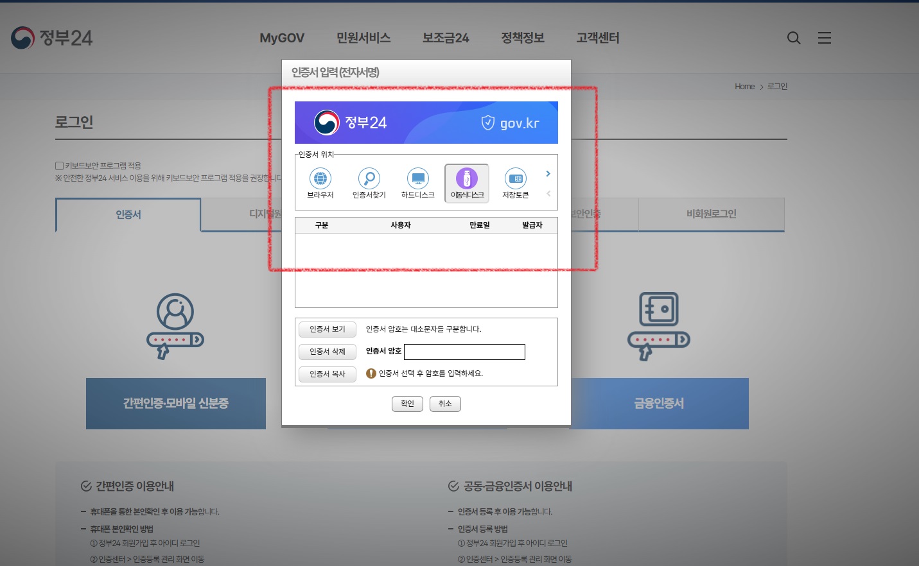
Task: Open 정책정보 menu
Action: 523,38
